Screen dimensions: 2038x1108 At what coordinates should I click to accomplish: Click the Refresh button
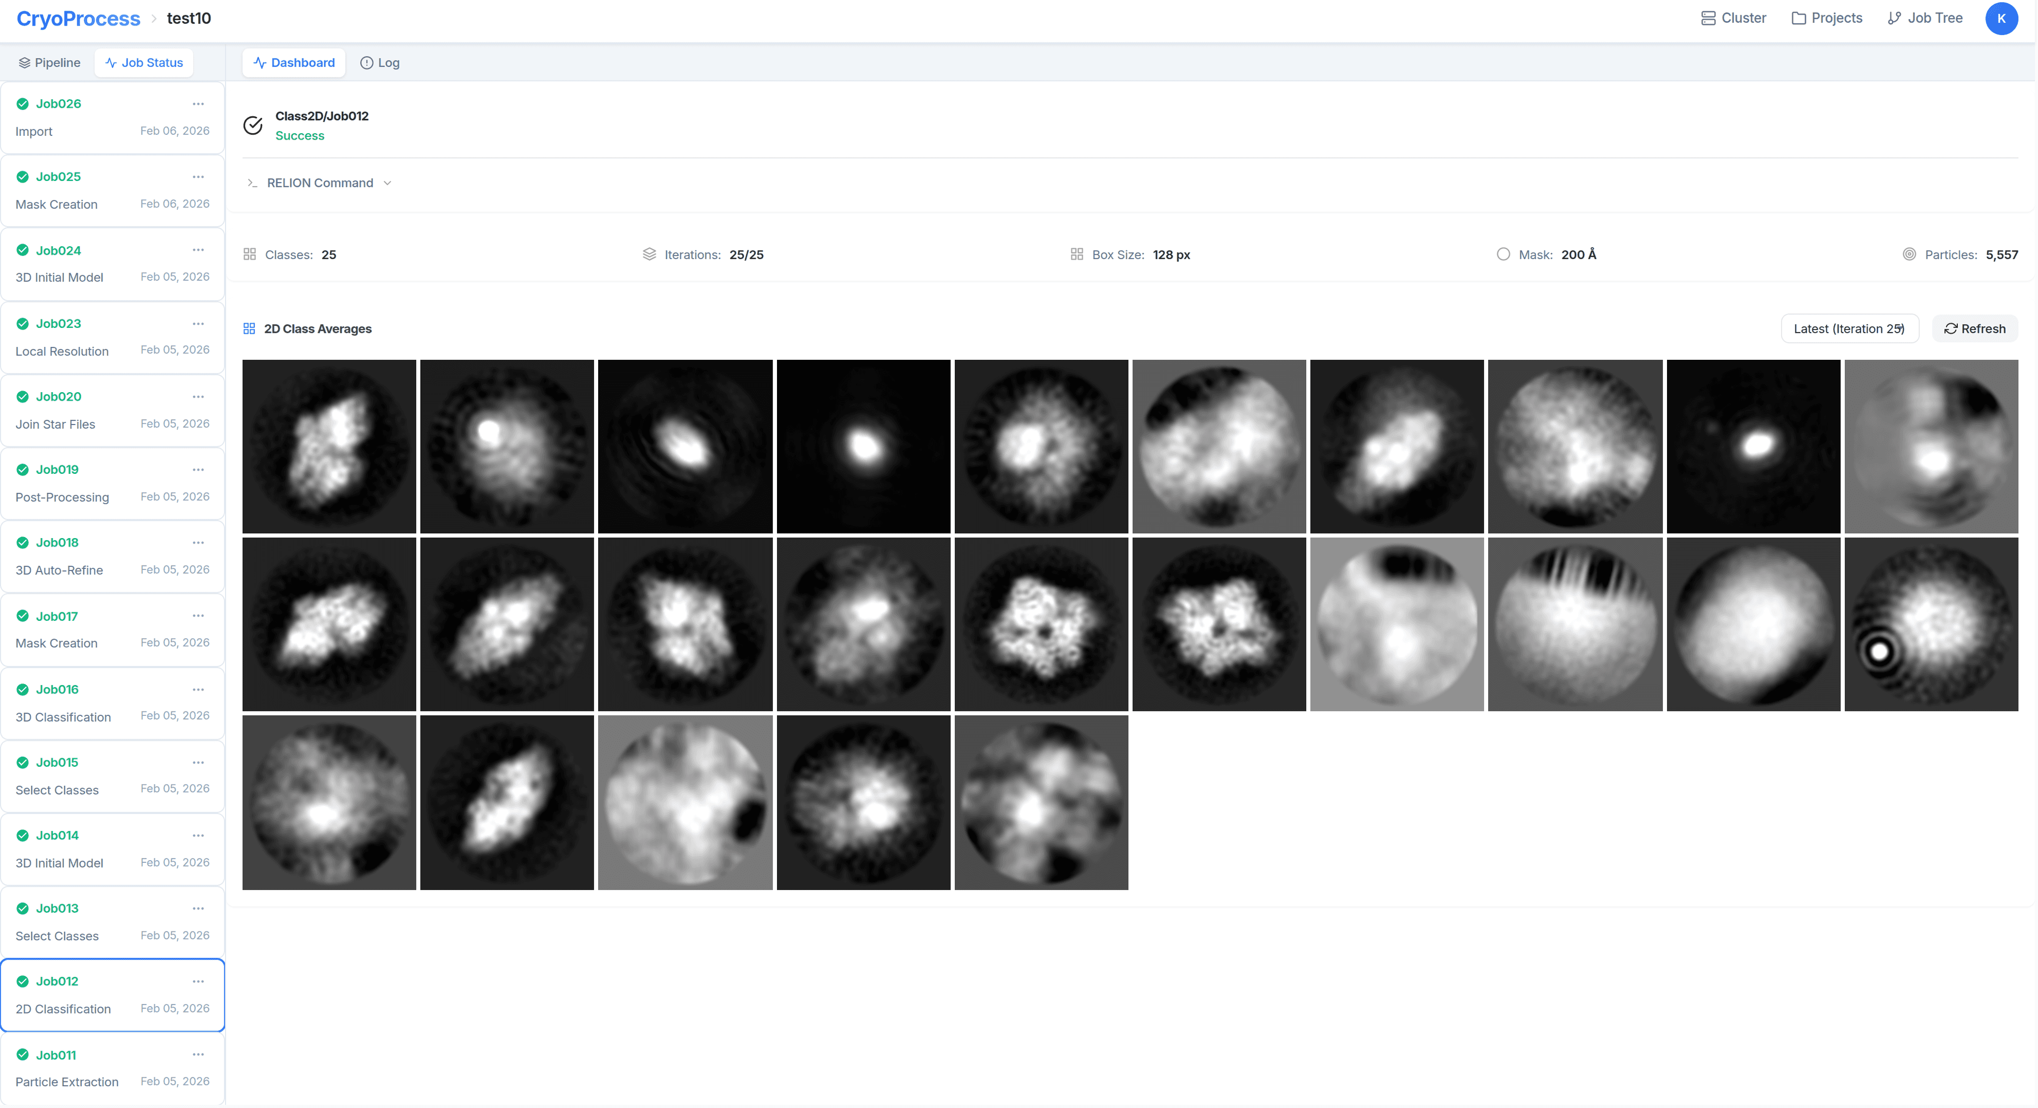click(x=1975, y=329)
